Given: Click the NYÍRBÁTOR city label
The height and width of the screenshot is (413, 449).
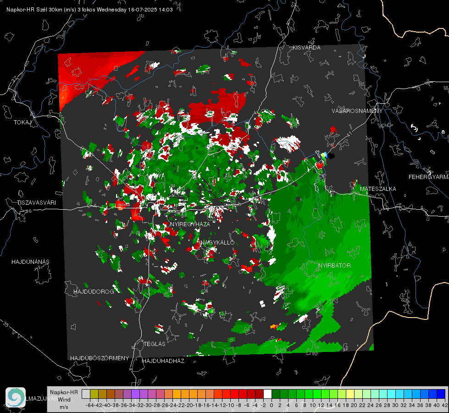Looking at the screenshot, I should tap(334, 266).
